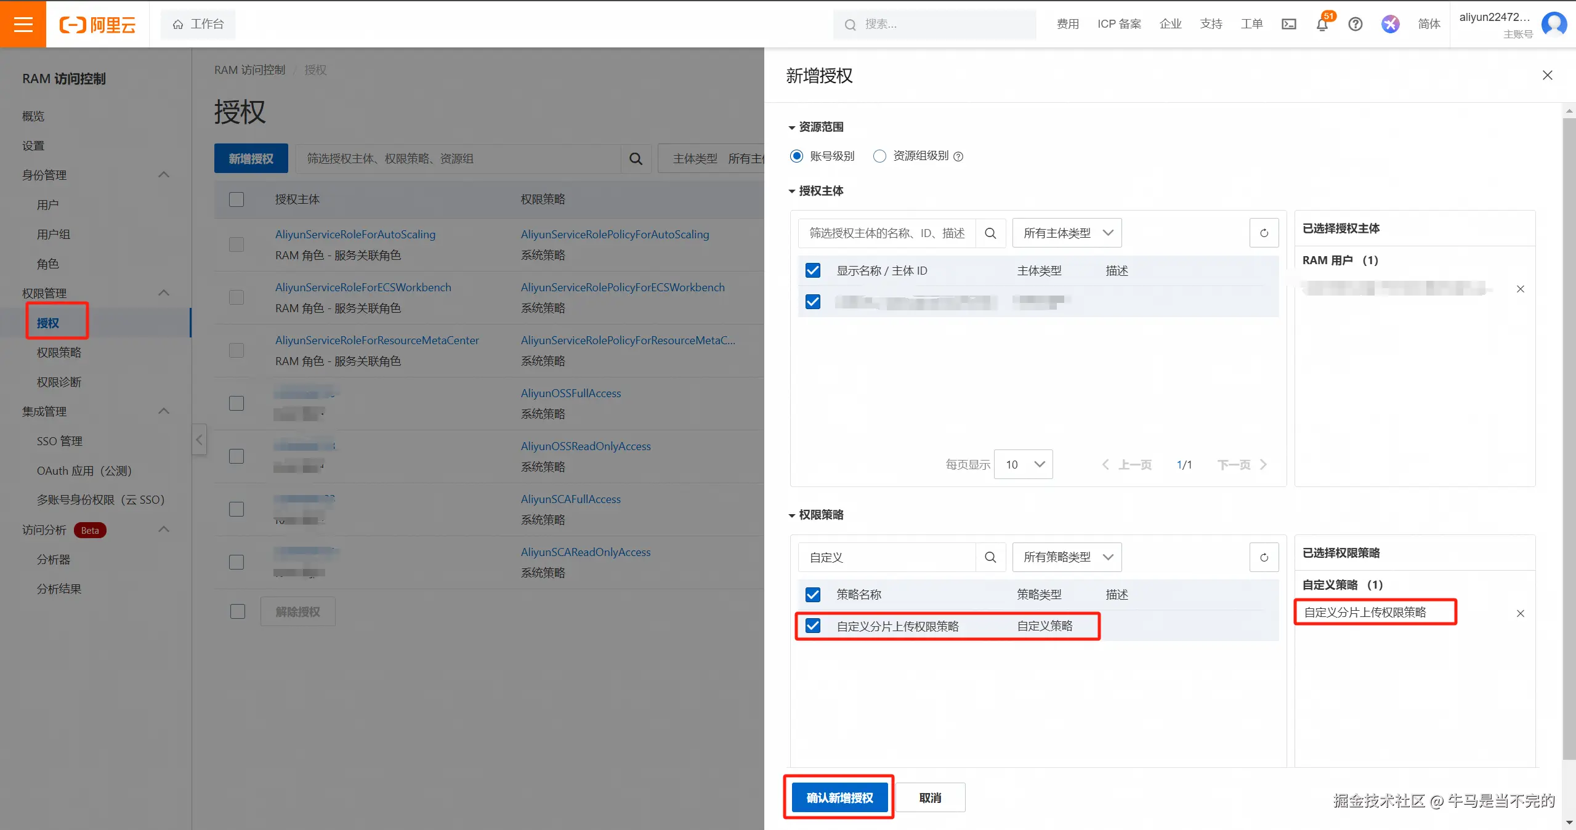Uncheck the blurred RAM user row checkbox
1576x830 pixels.
pyautogui.click(x=813, y=302)
